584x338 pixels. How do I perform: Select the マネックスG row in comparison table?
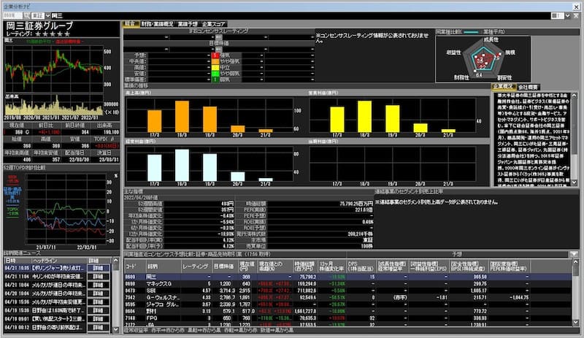point(347,284)
